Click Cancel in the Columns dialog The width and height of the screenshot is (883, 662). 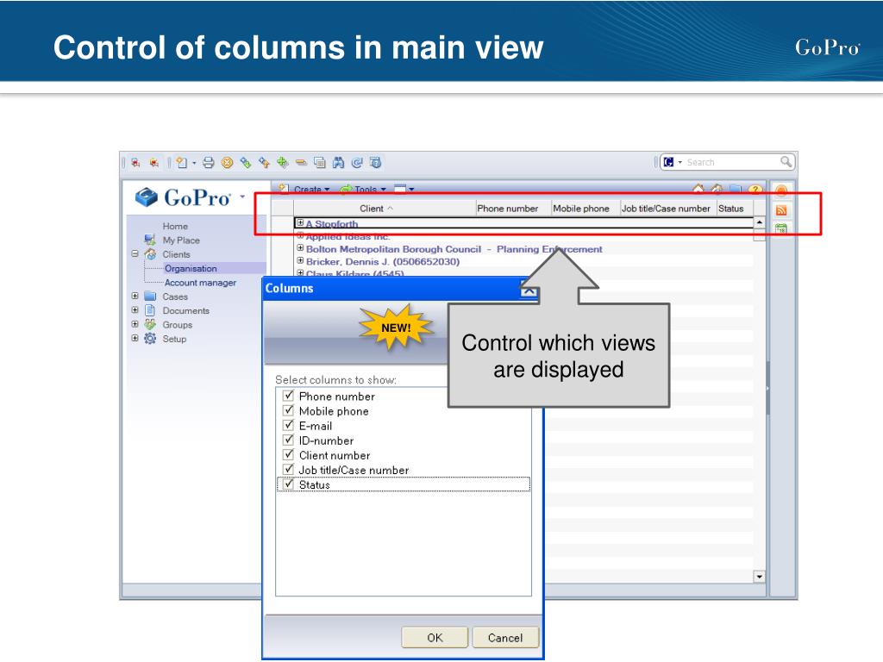[x=505, y=637]
